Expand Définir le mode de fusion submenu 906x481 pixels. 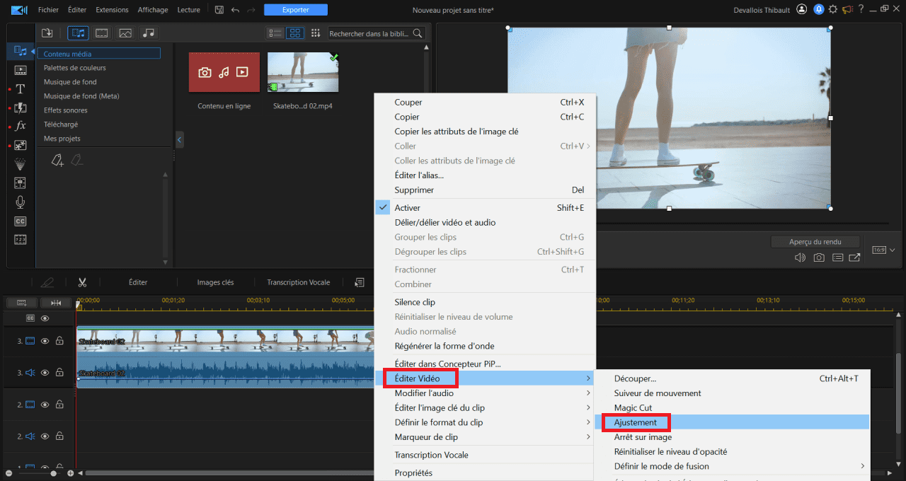[732, 466]
